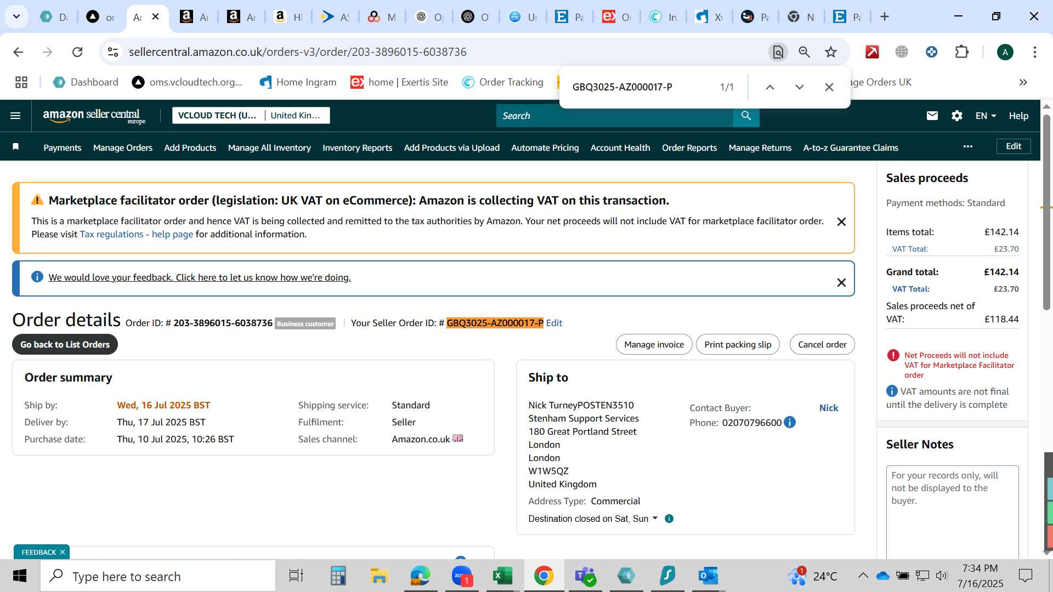Focus the Seller Central Search field

pos(614,116)
